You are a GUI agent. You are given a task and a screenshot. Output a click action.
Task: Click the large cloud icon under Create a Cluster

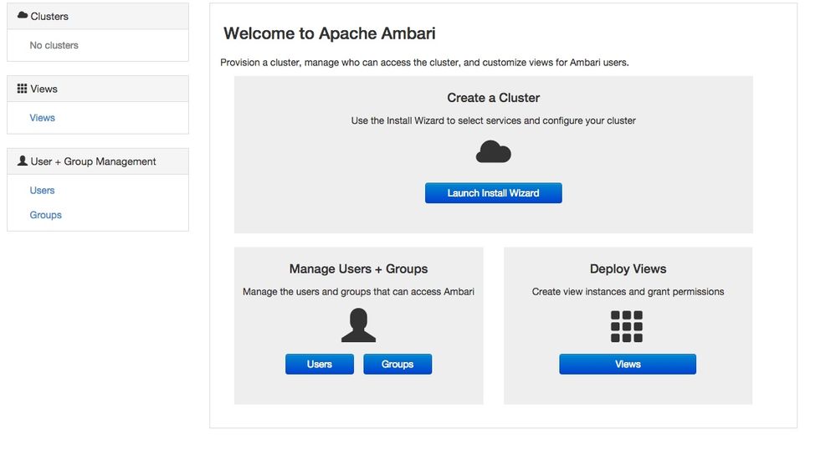493,152
